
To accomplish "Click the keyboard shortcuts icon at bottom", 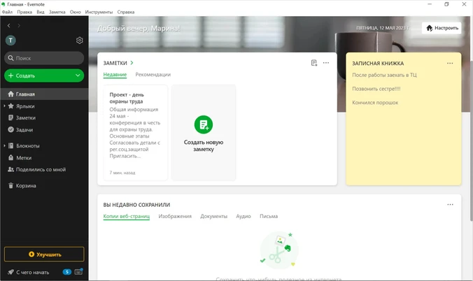I will 78,272.
